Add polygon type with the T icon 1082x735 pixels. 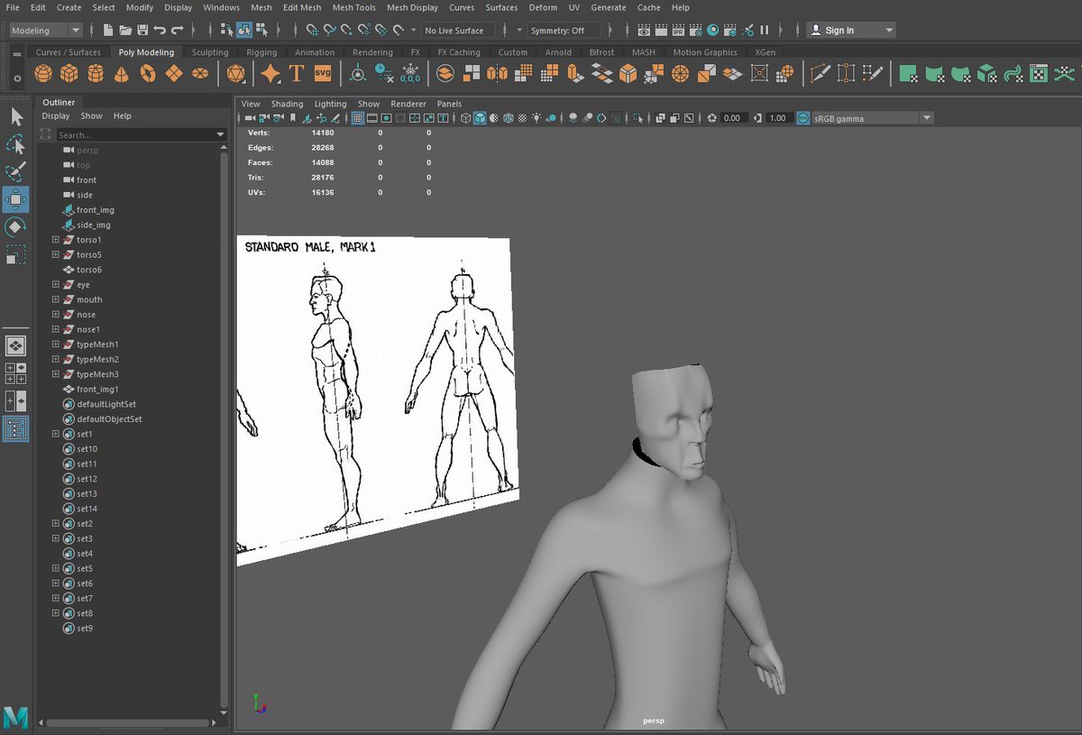pyautogui.click(x=296, y=74)
